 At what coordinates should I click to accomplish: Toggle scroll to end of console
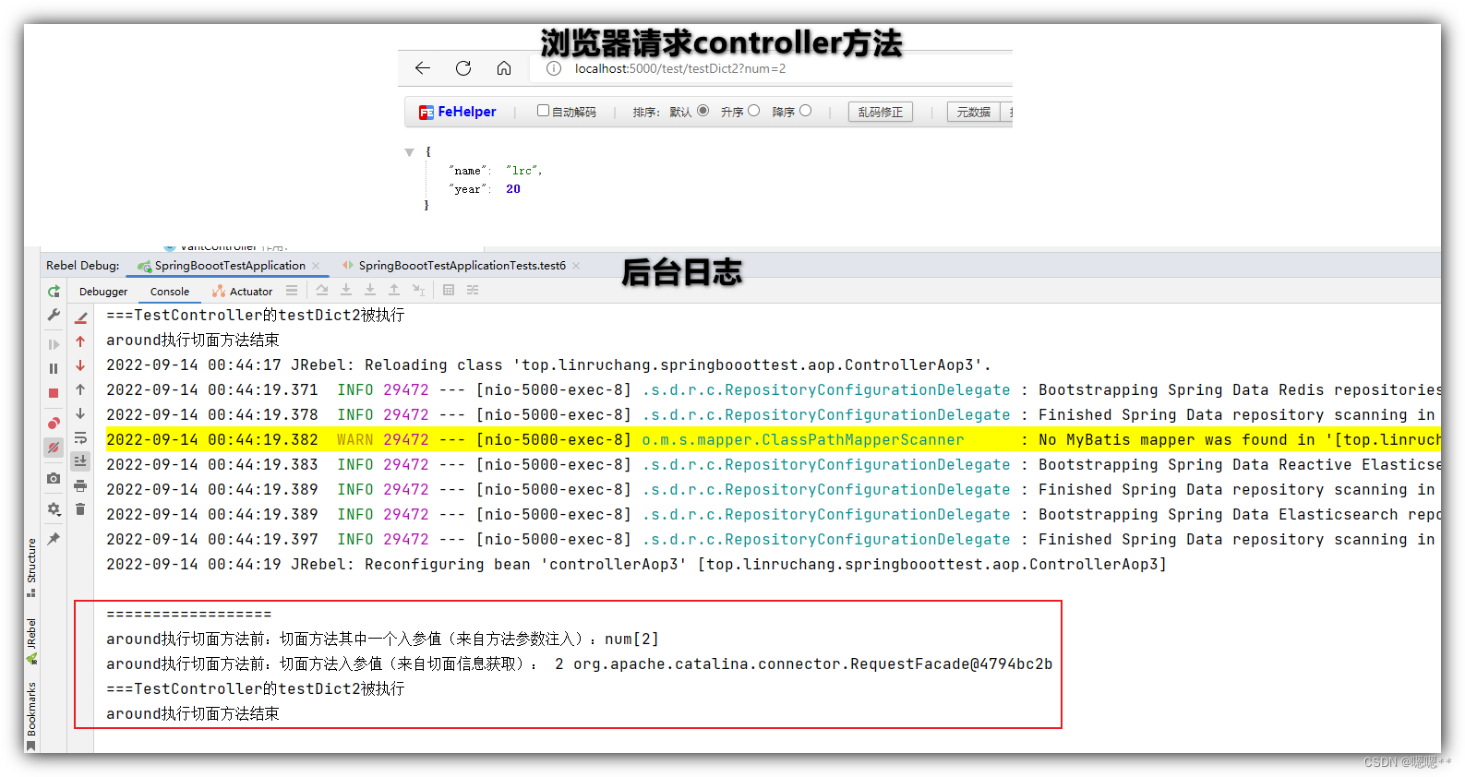(80, 460)
